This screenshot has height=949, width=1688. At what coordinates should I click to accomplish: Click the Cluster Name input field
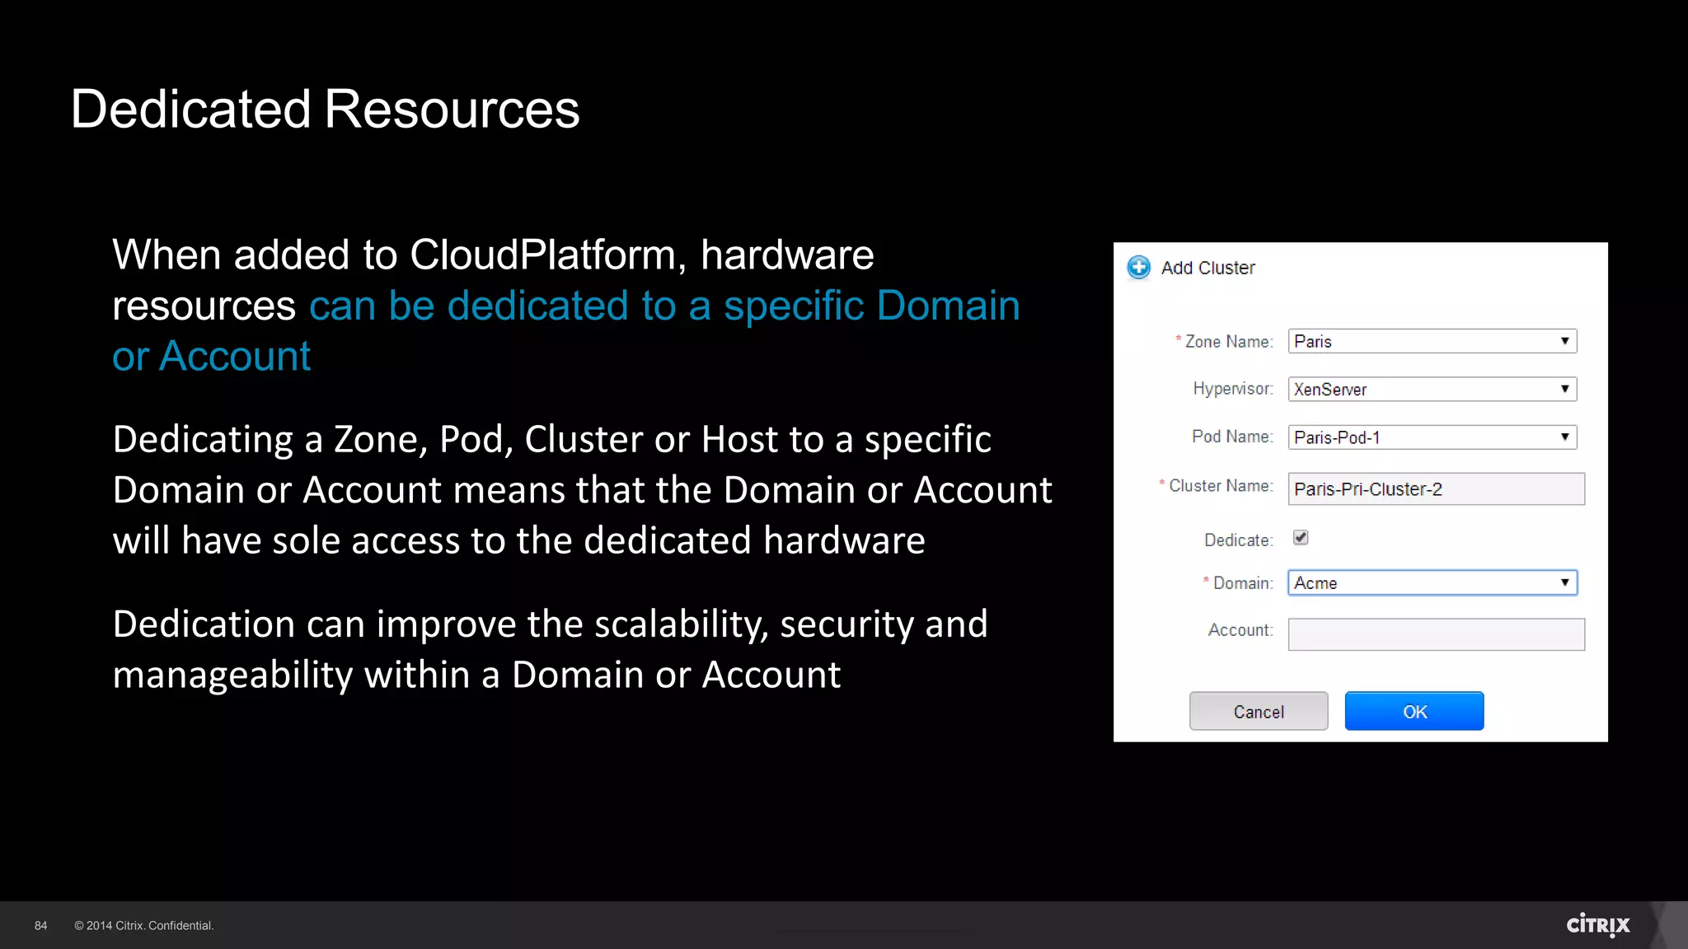point(1436,489)
